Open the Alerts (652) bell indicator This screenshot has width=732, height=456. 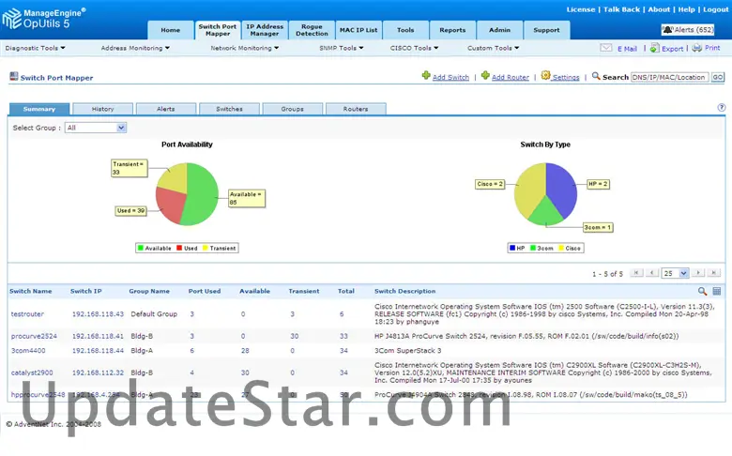(688, 30)
